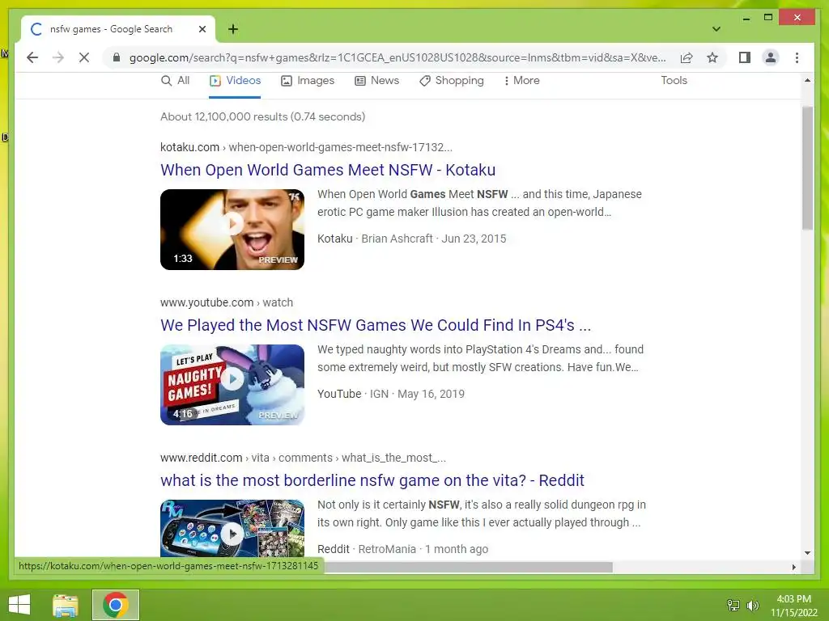829x621 pixels.
Task: Switch to the Images results tab
Action: click(308, 80)
